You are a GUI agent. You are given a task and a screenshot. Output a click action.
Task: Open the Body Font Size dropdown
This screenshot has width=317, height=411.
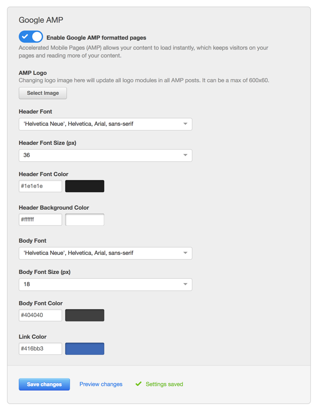click(105, 284)
